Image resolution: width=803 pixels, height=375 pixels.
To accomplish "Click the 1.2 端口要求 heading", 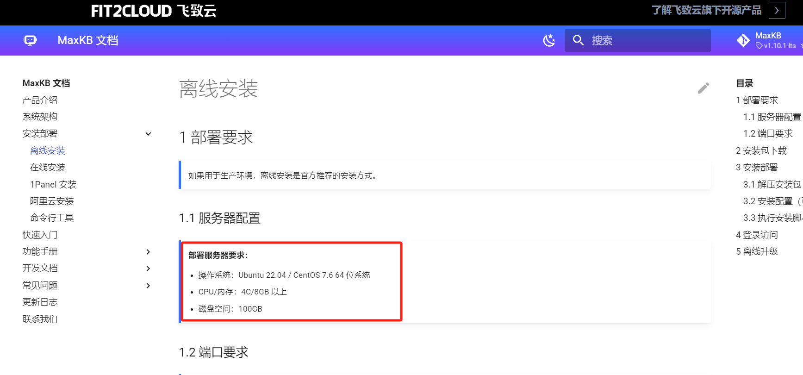I will coord(213,352).
